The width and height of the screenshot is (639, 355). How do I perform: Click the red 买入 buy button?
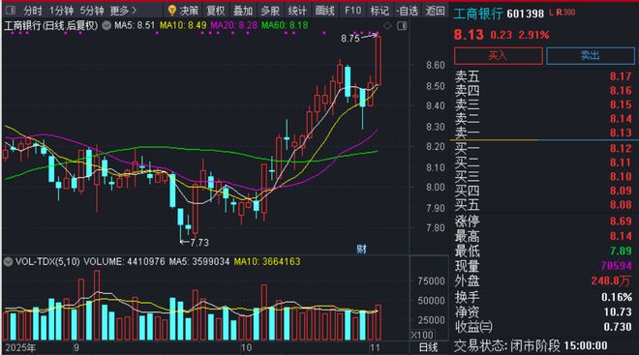tap(498, 56)
